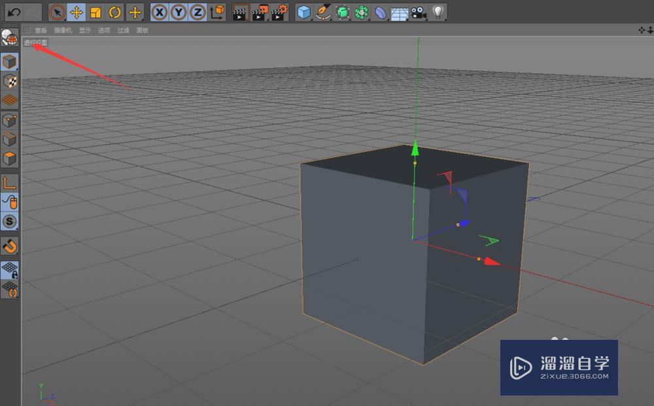The image size is (654, 406).
Task: Click the viewport pan arrows icon
Action: 642,30
